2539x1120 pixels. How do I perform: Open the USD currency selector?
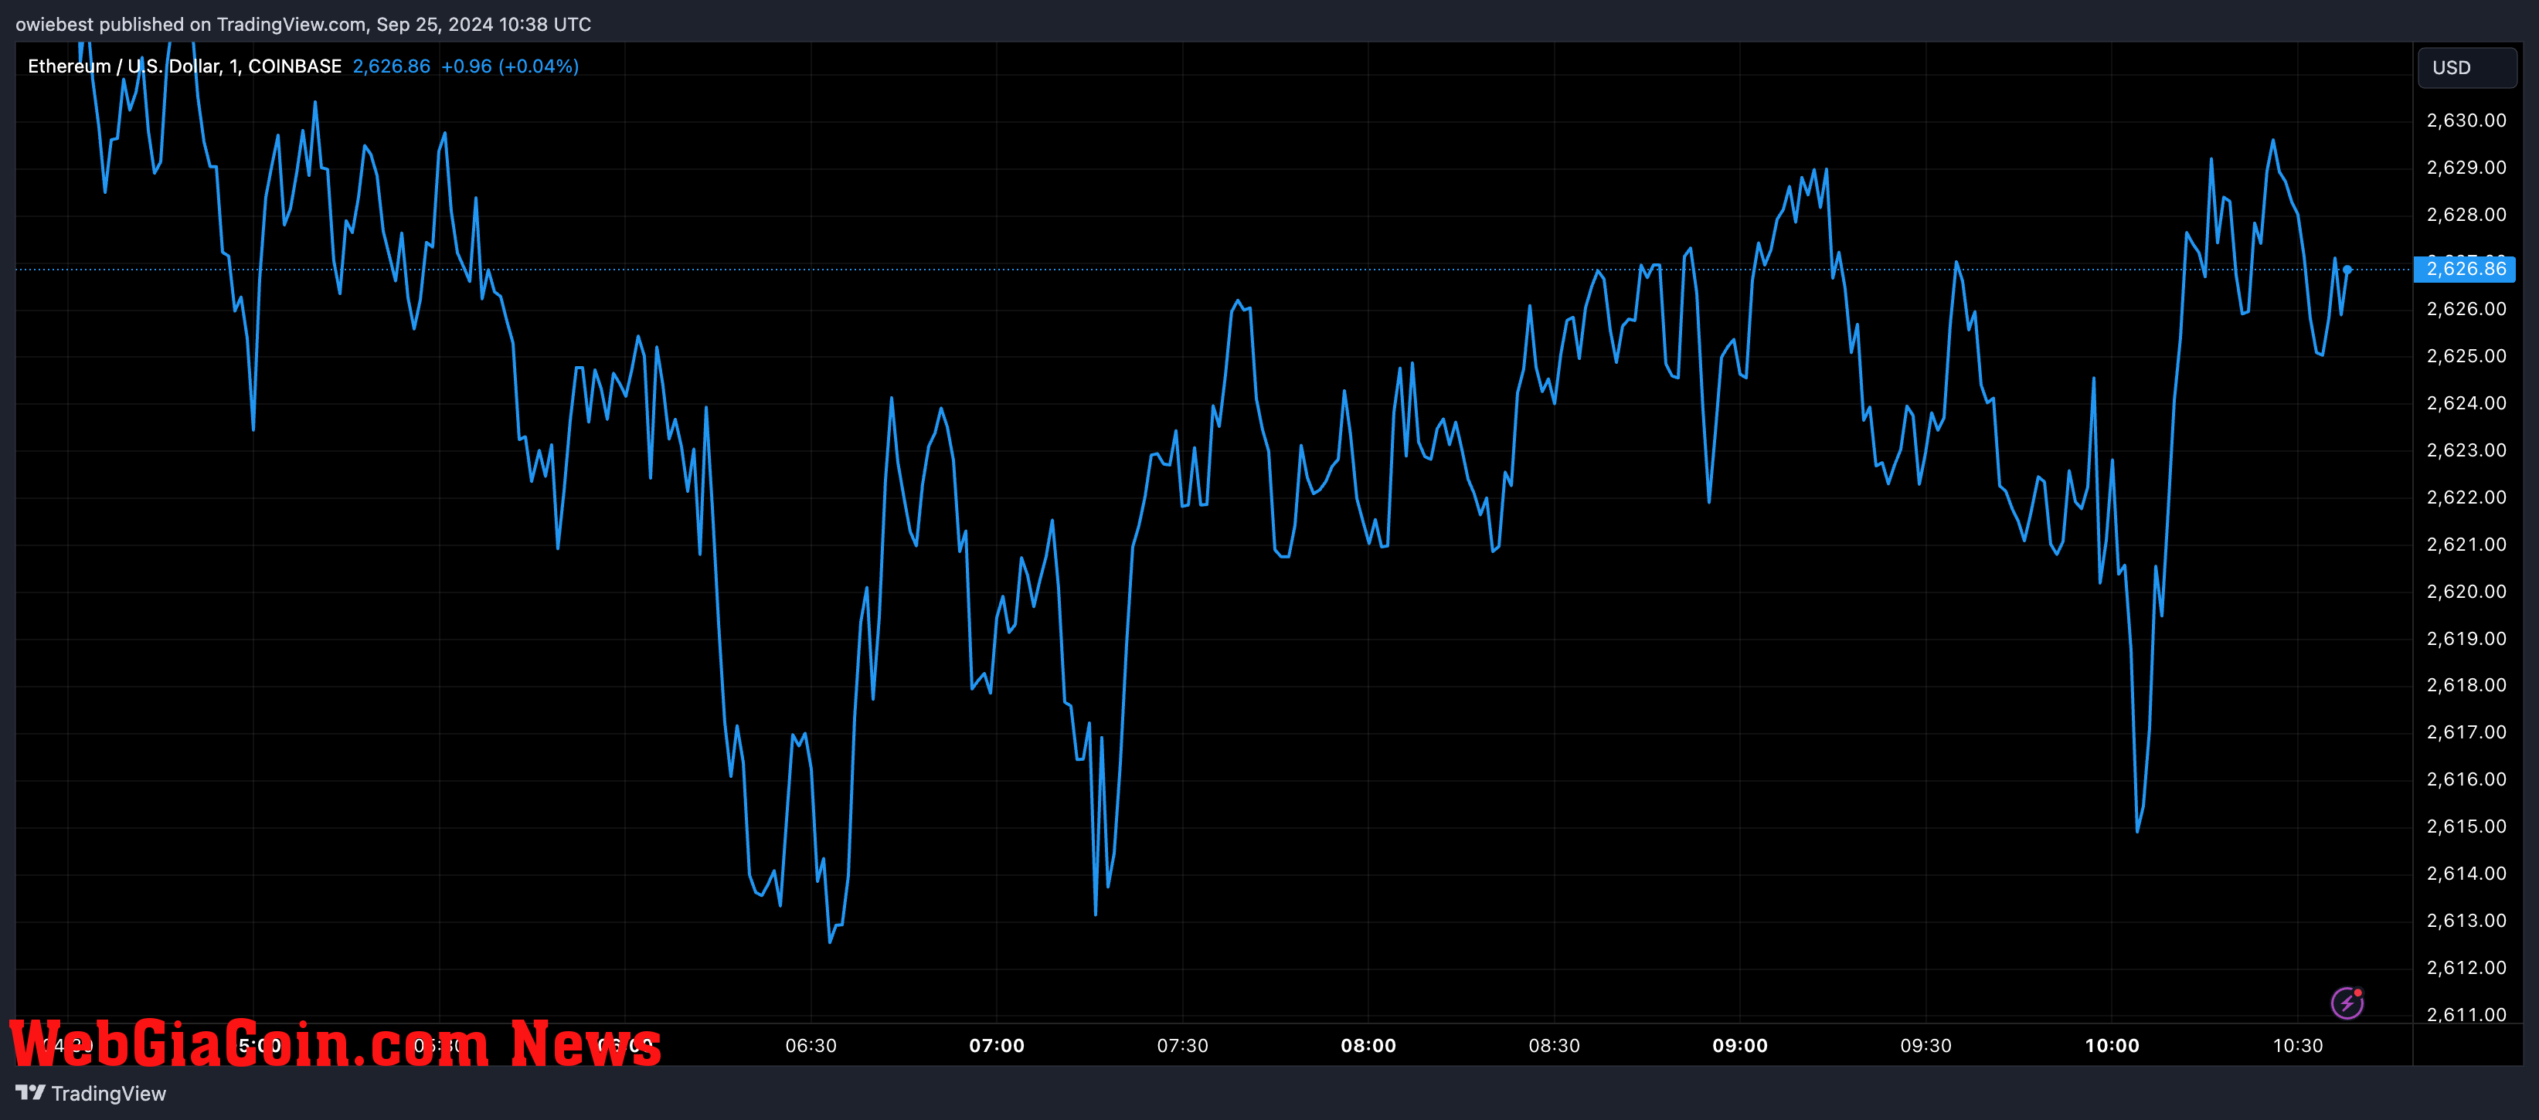(x=2467, y=68)
